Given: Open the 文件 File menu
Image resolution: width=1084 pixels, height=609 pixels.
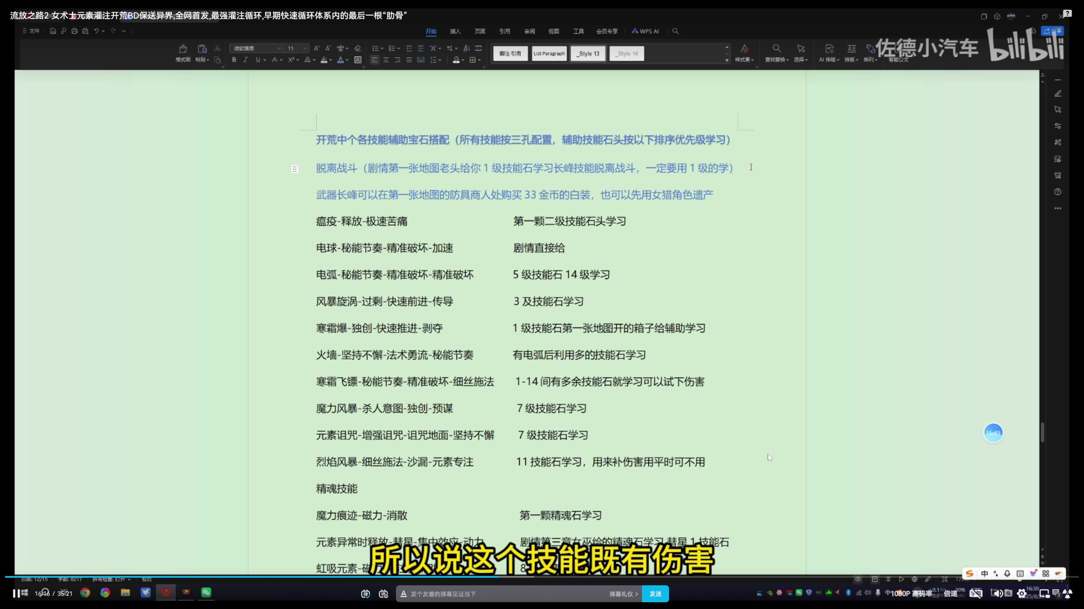Looking at the screenshot, I should coord(31,31).
